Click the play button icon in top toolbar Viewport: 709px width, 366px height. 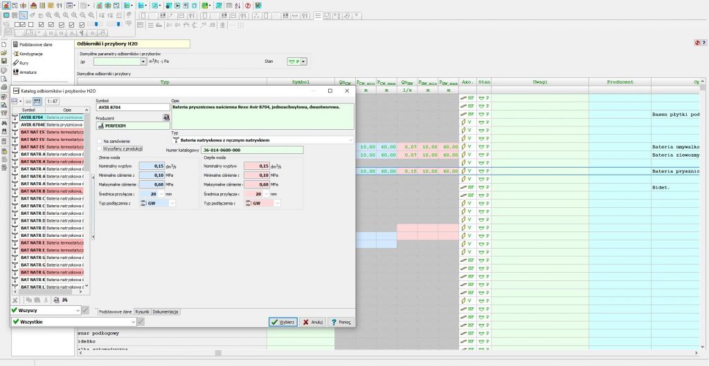(177, 6)
